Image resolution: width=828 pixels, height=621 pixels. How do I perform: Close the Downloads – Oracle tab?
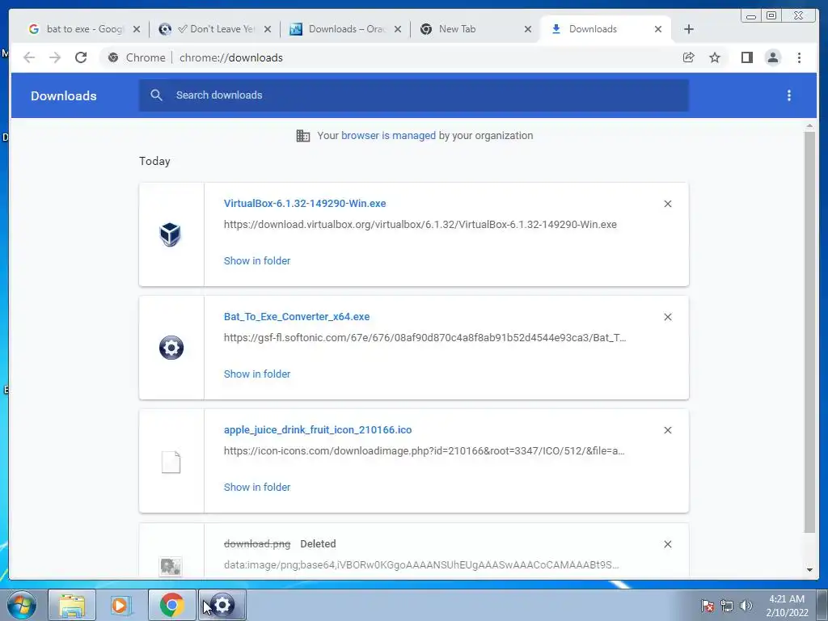click(x=398, y=29)
